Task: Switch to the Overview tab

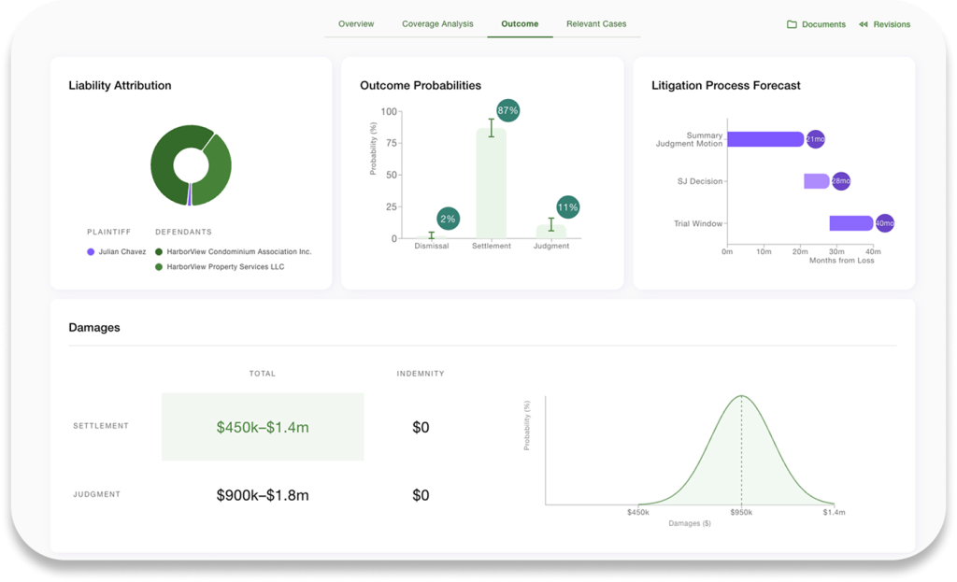Action: [356, 23]
